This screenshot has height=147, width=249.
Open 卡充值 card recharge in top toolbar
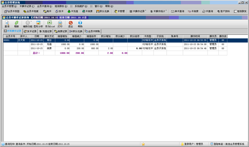click(x=72, y=11)
